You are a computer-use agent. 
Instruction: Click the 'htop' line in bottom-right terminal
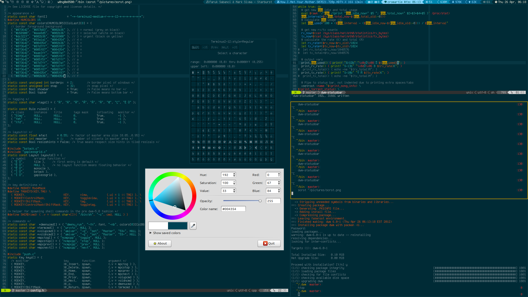pyautogui.click(x=301, y=288)
